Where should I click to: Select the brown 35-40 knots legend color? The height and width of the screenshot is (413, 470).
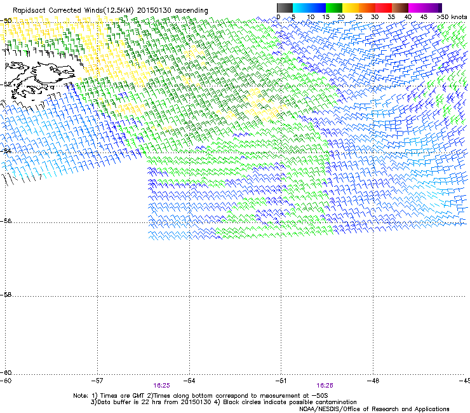[400, 8]
